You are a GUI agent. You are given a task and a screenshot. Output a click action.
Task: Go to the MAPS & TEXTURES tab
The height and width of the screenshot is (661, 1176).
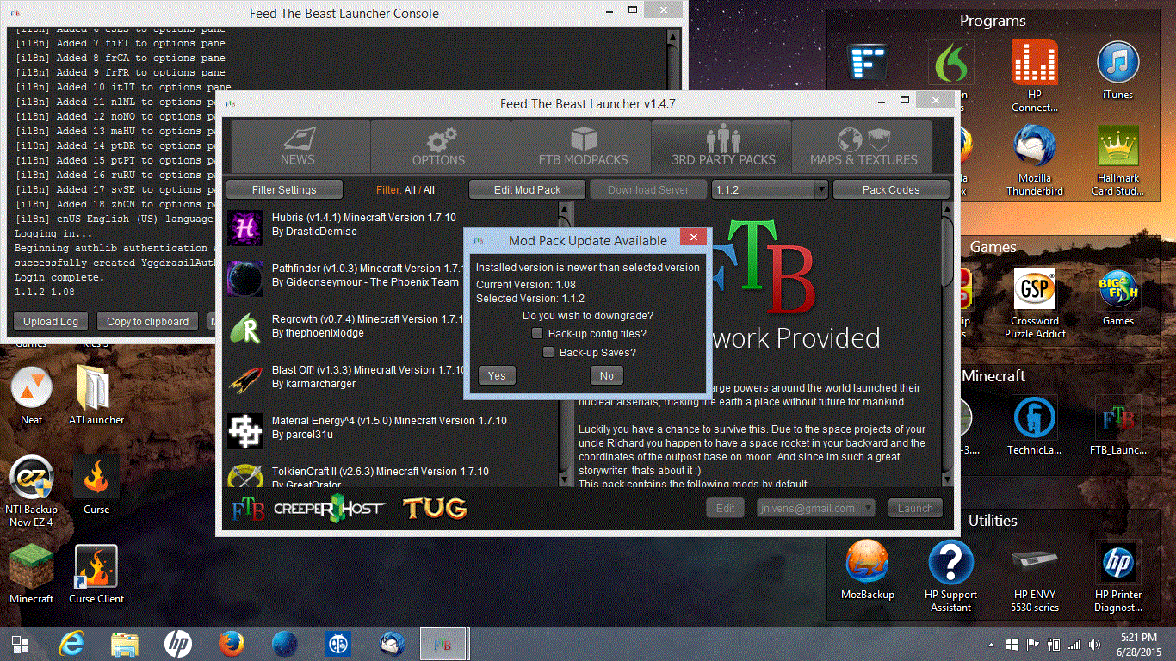pyautogui.click(x=863, y=146)
